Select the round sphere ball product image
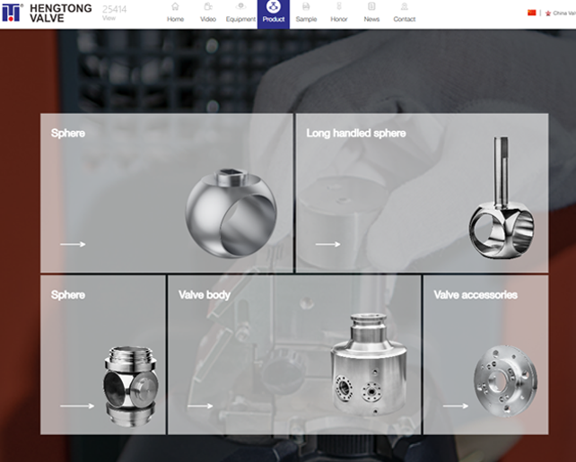 tap(225, 213)
